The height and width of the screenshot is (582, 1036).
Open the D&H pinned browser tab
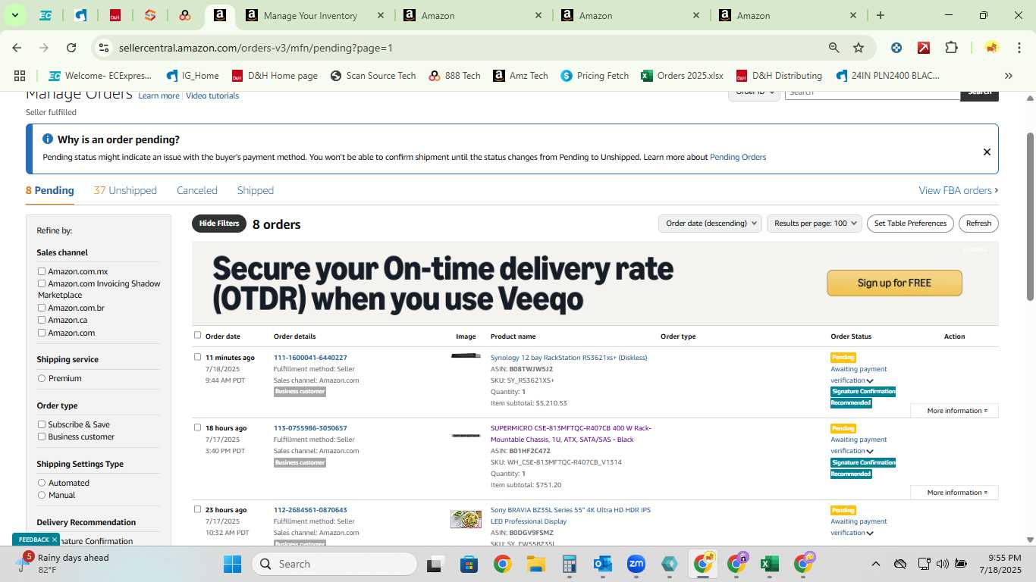click(115, 15)
